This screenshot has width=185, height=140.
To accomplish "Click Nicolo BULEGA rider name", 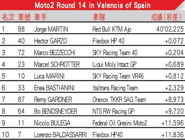I will [52, 123].
